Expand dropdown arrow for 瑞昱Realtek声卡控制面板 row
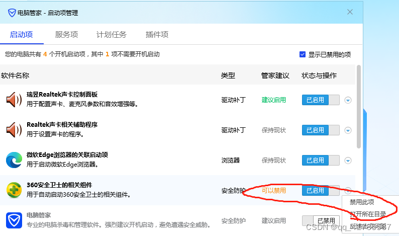399x236 pixels. (x=348, y=100)
